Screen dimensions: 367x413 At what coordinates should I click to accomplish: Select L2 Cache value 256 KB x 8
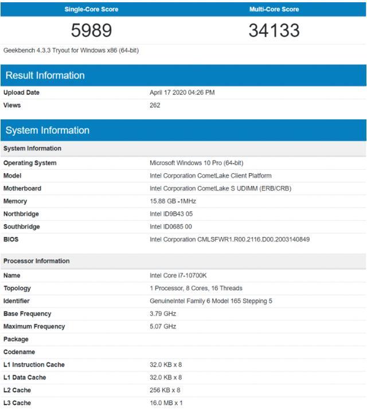(165, 391)
